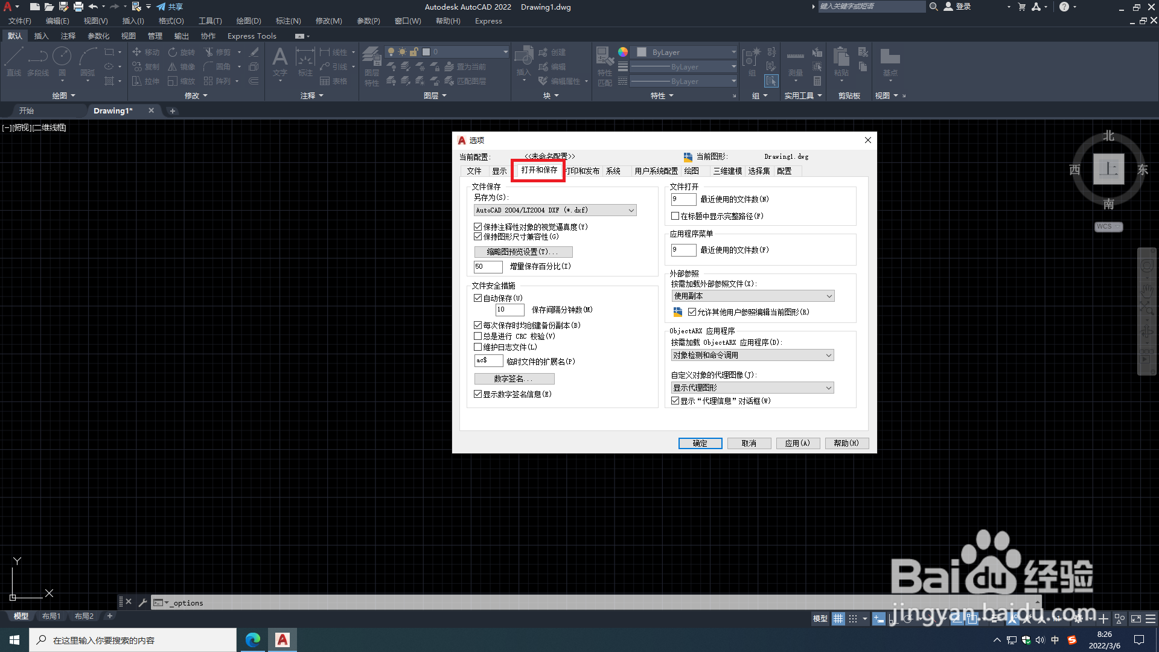Image resolution: width=1159 pixels, height=652 pixels.
Task: Click the customize wrench icon on command line
Action: pyautogui.click(x=142, y=602)
